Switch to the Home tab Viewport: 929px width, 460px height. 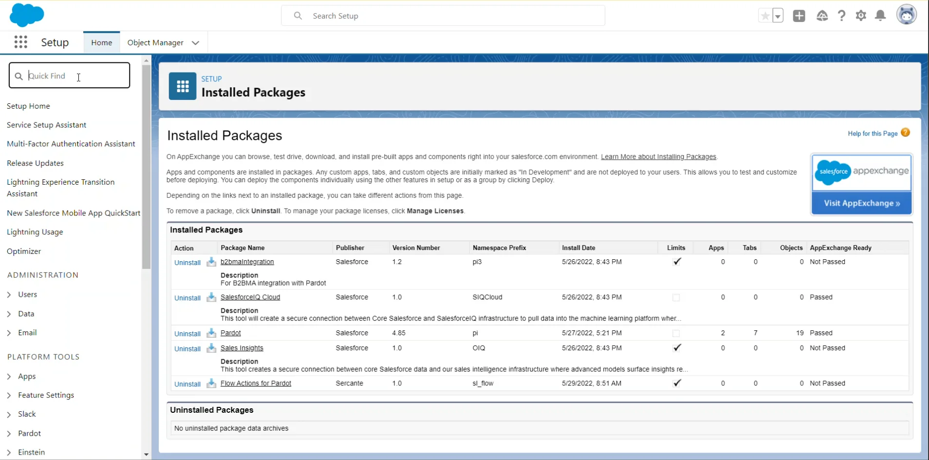tap(101, 42)
